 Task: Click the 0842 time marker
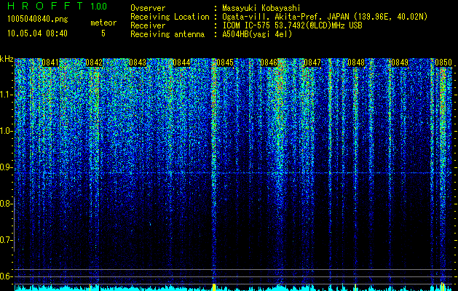(x=94, y=63)
